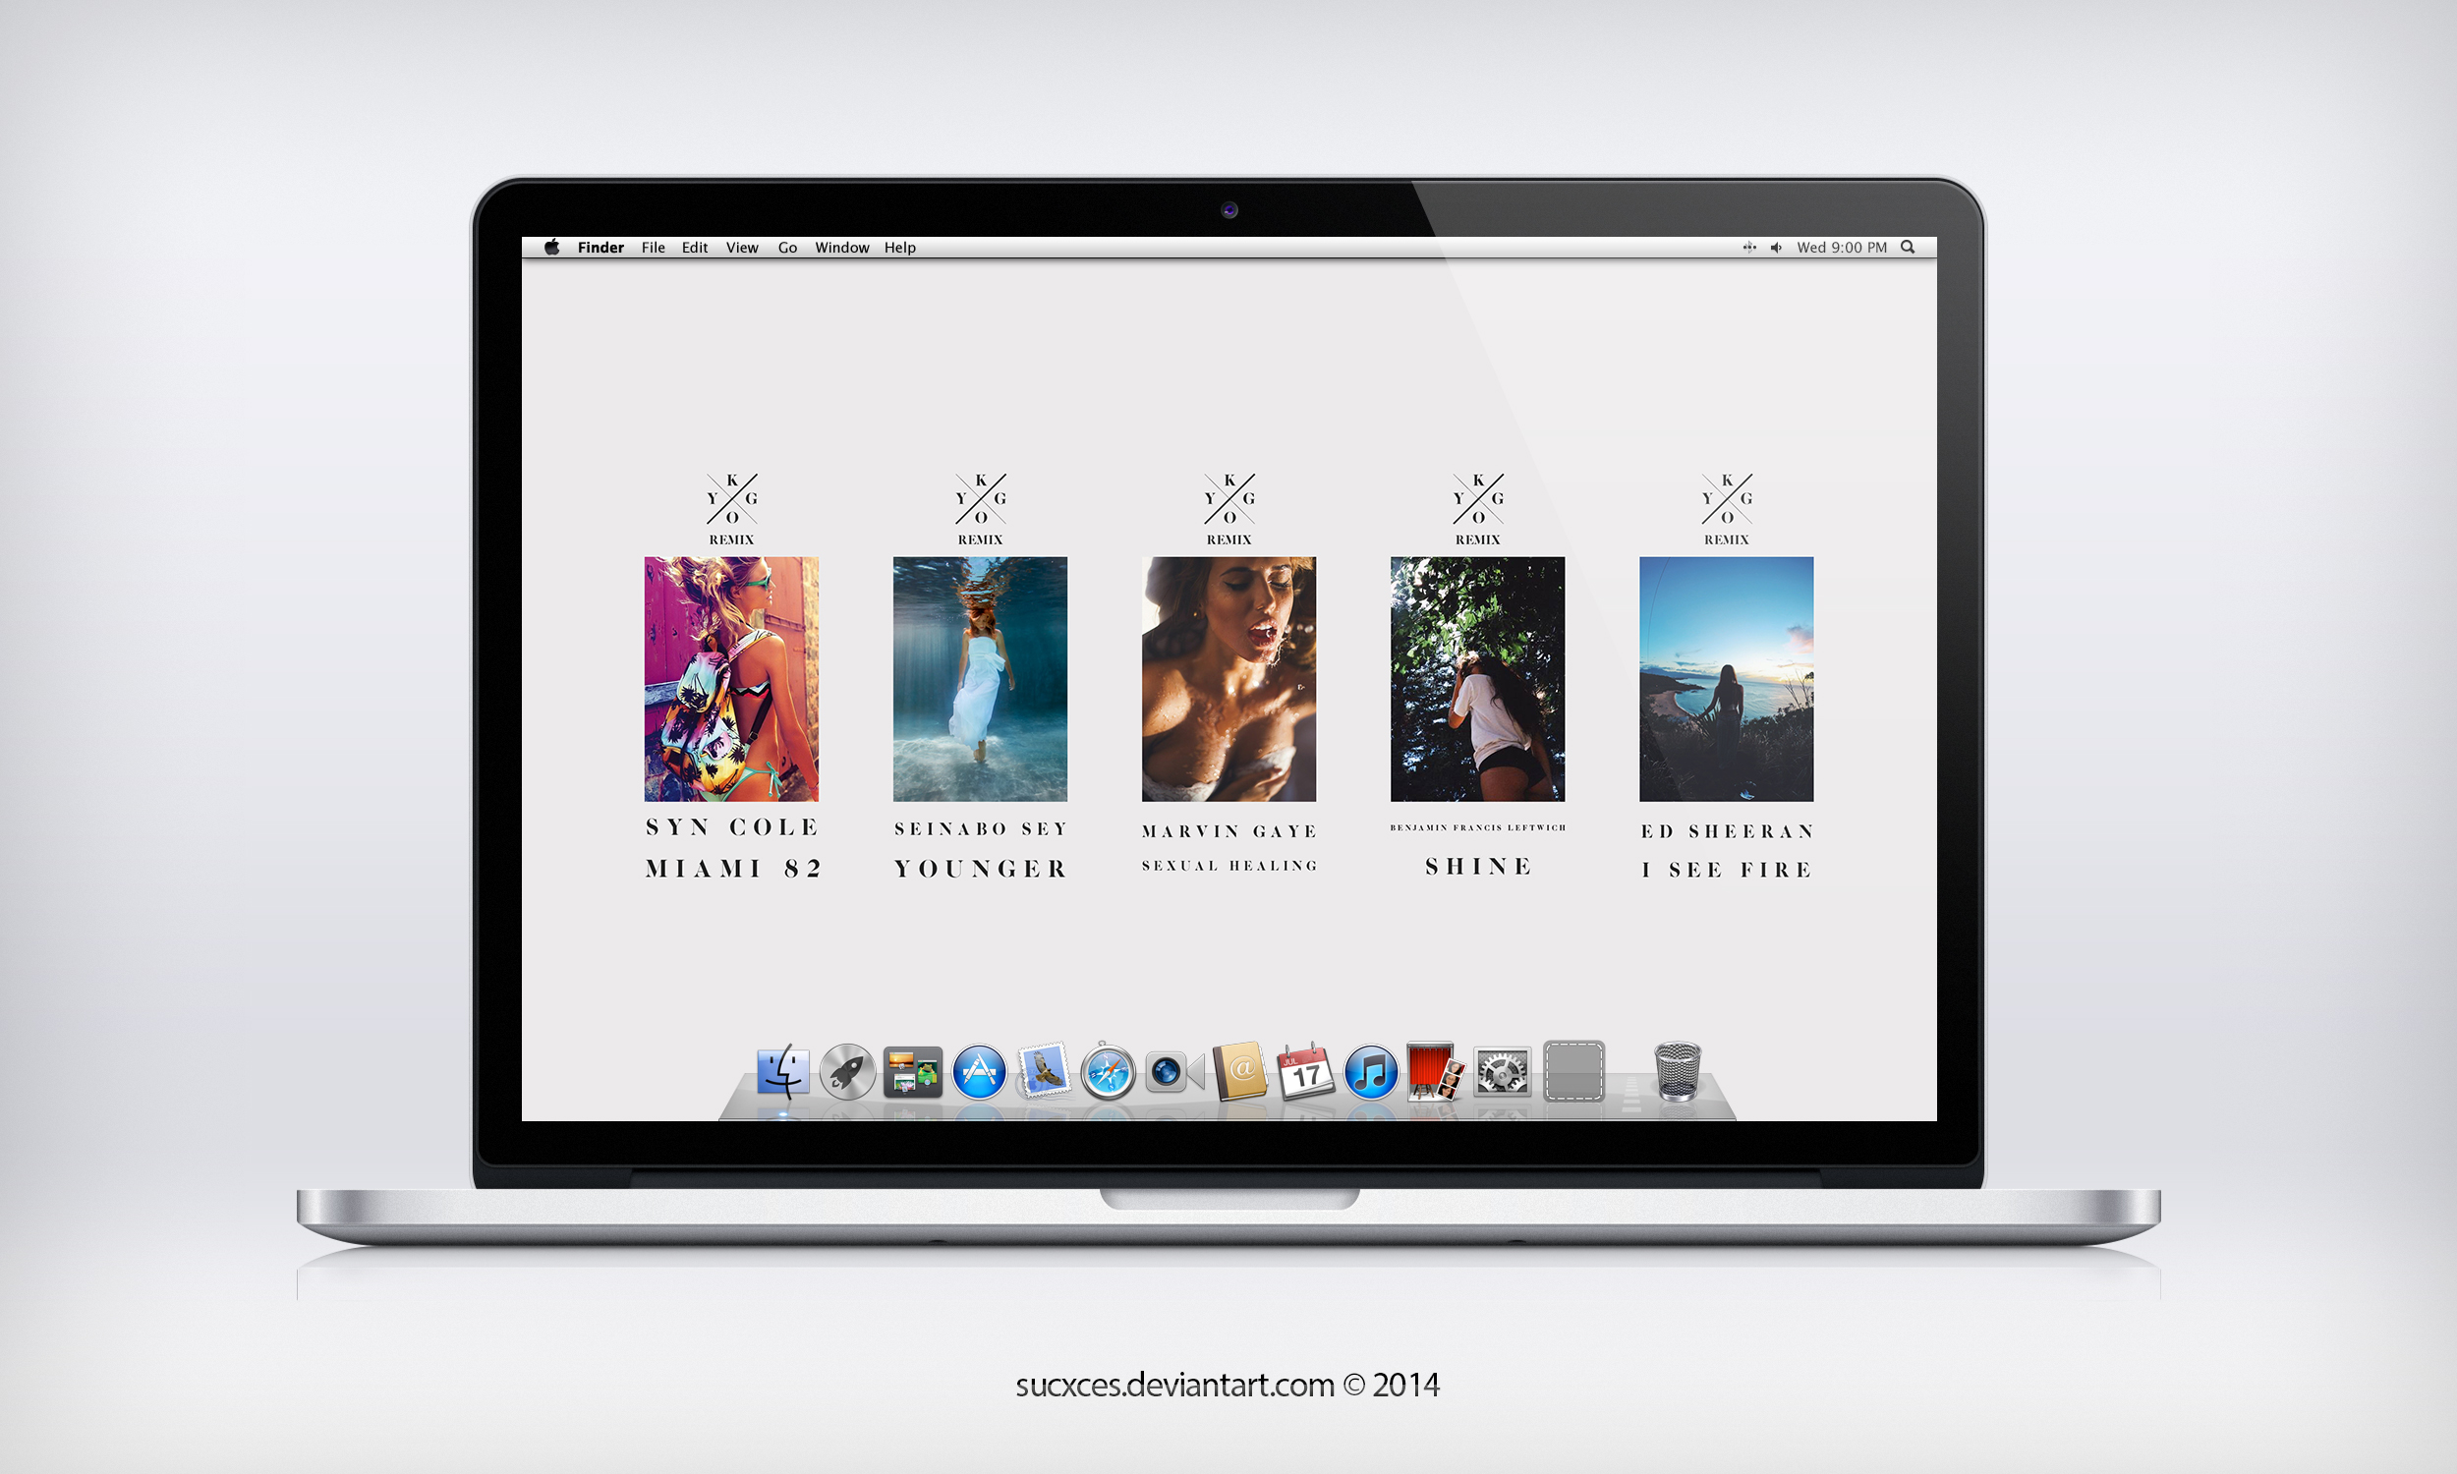Open the Window menu
The width and height of the screenshot is (2457, 1474).
click(841, 248)
